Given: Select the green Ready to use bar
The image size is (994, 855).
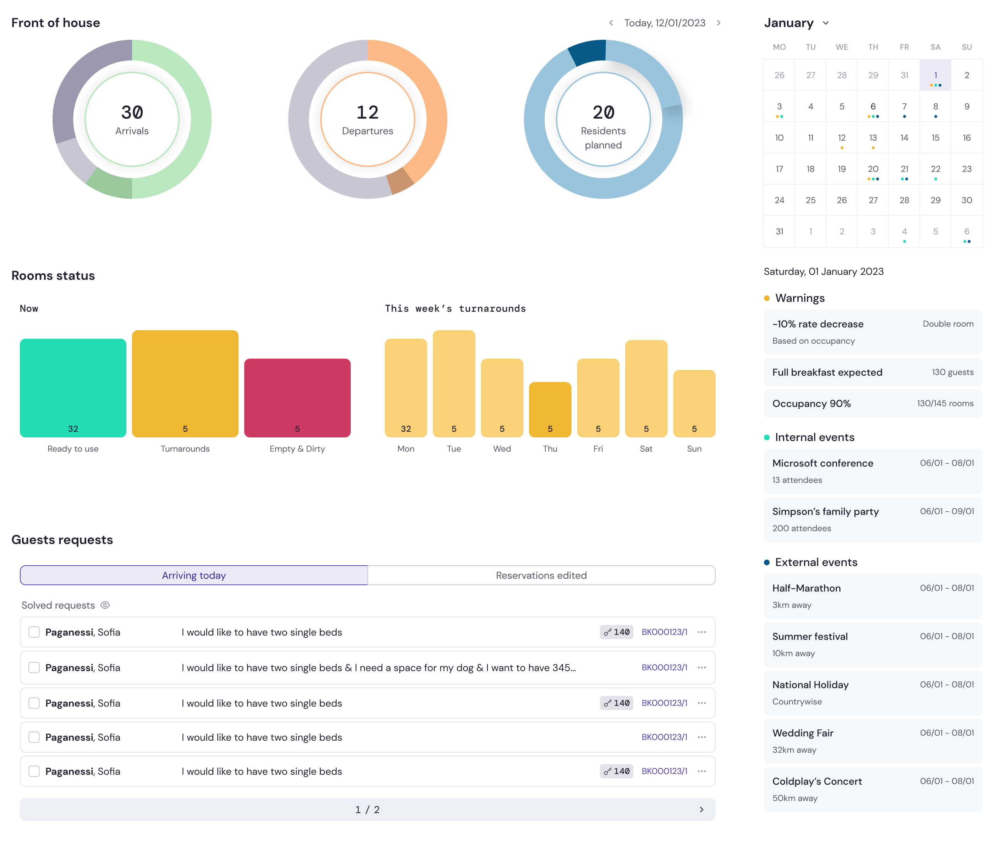Looking at the screenshot, I should tap(73, 388).
